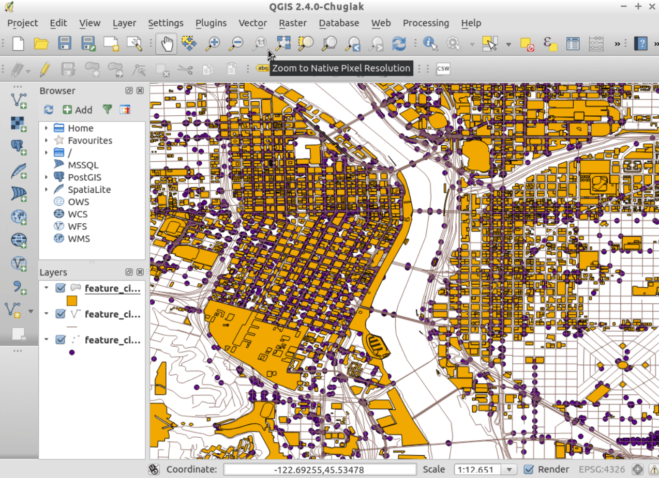Expand the PostGIS tree item
659x478 pixels.
(x=46, y=177)
